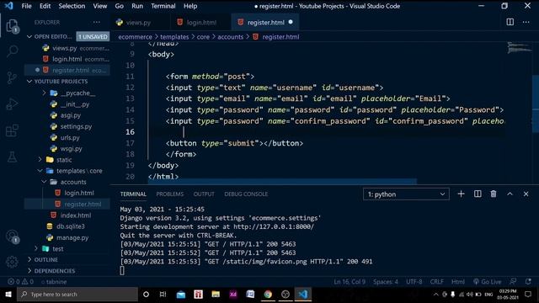Open Mail app on taskbar

point(181,295)
